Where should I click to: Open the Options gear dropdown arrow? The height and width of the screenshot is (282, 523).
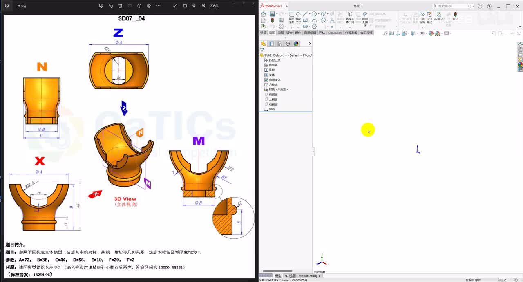286,26
